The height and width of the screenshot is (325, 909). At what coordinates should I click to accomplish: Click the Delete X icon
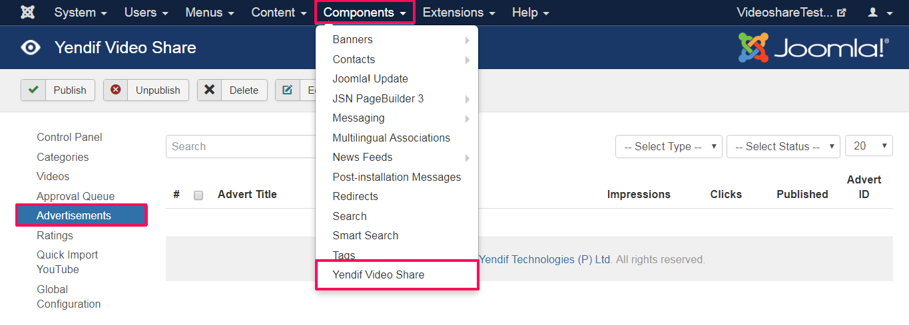point(210,90)
